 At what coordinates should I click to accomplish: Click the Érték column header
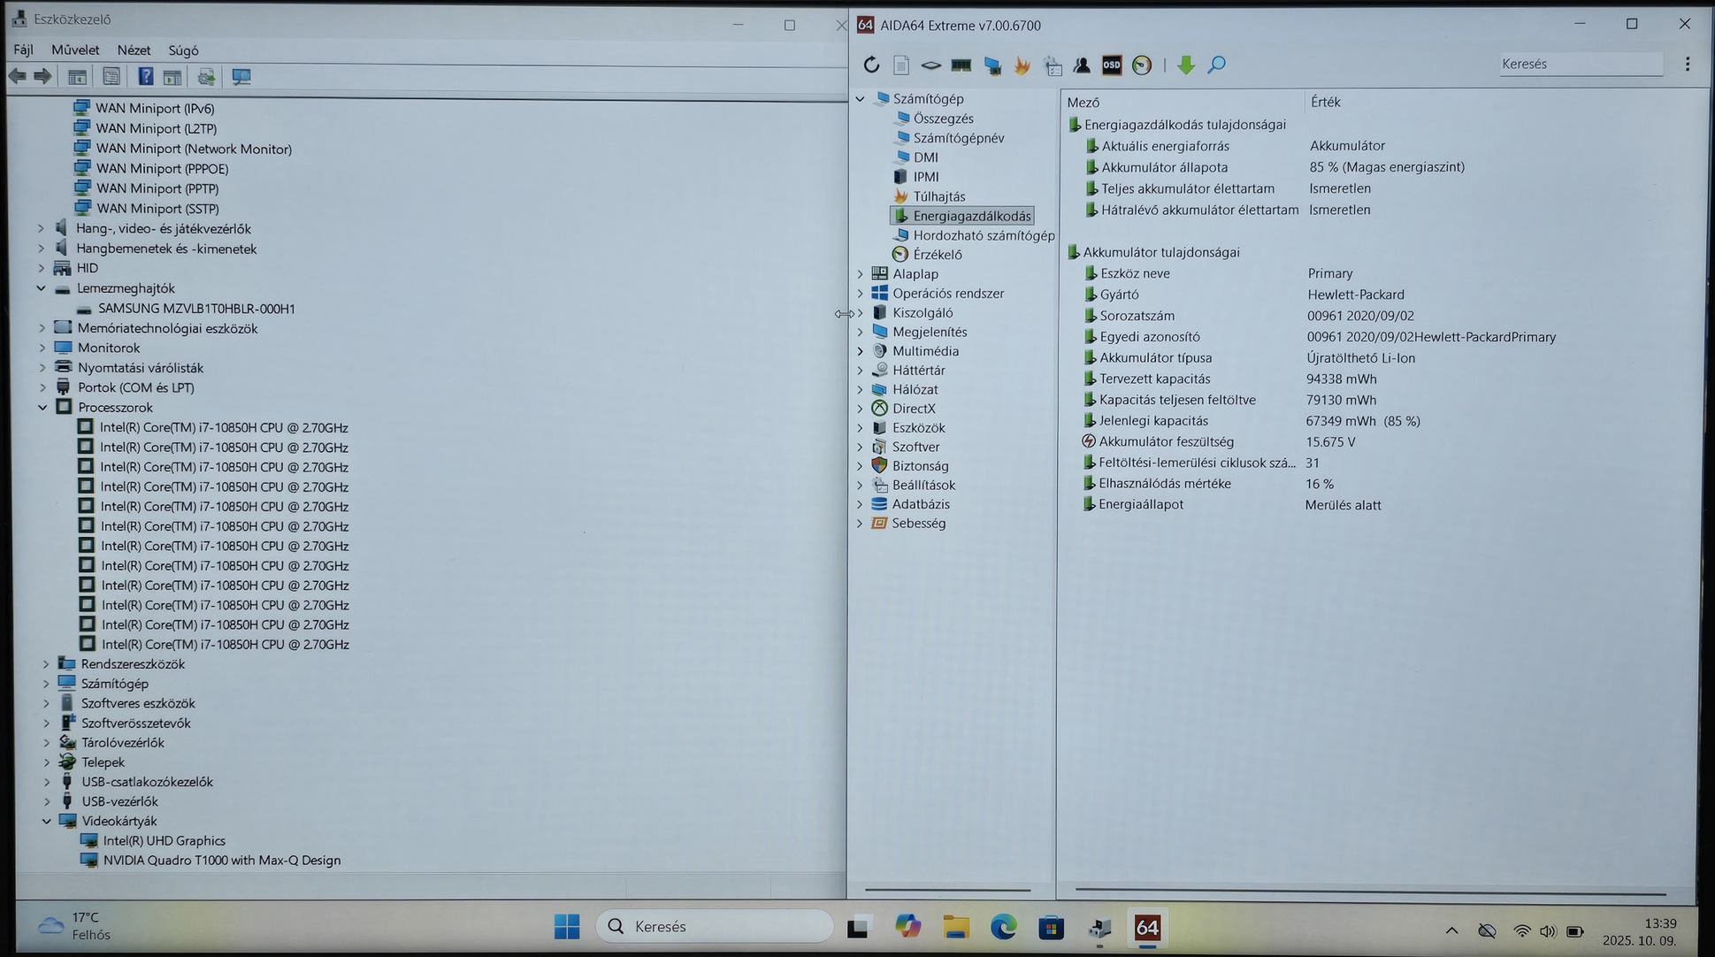point(1325,103)
